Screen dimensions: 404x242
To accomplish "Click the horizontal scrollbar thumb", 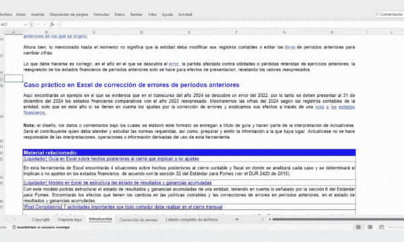I will click(x=338, y=219).
